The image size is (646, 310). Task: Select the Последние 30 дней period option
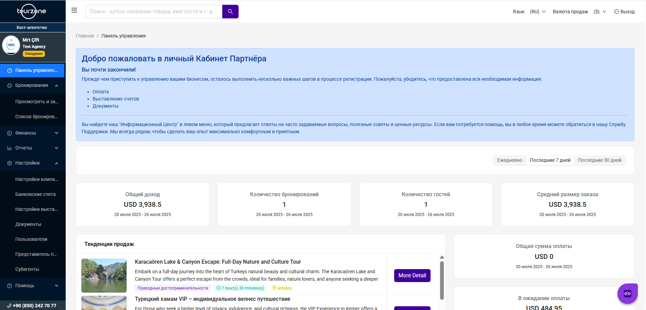(600, 160)
